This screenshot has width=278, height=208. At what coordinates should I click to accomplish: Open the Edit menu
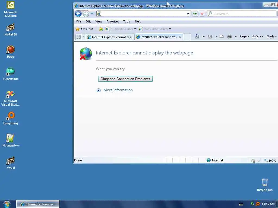88,21
